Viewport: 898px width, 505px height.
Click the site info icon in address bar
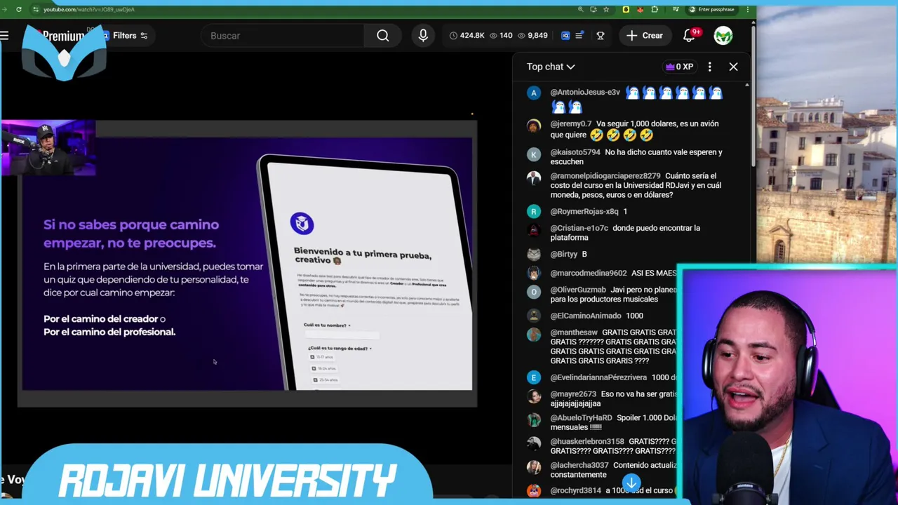tap(35, 9)
